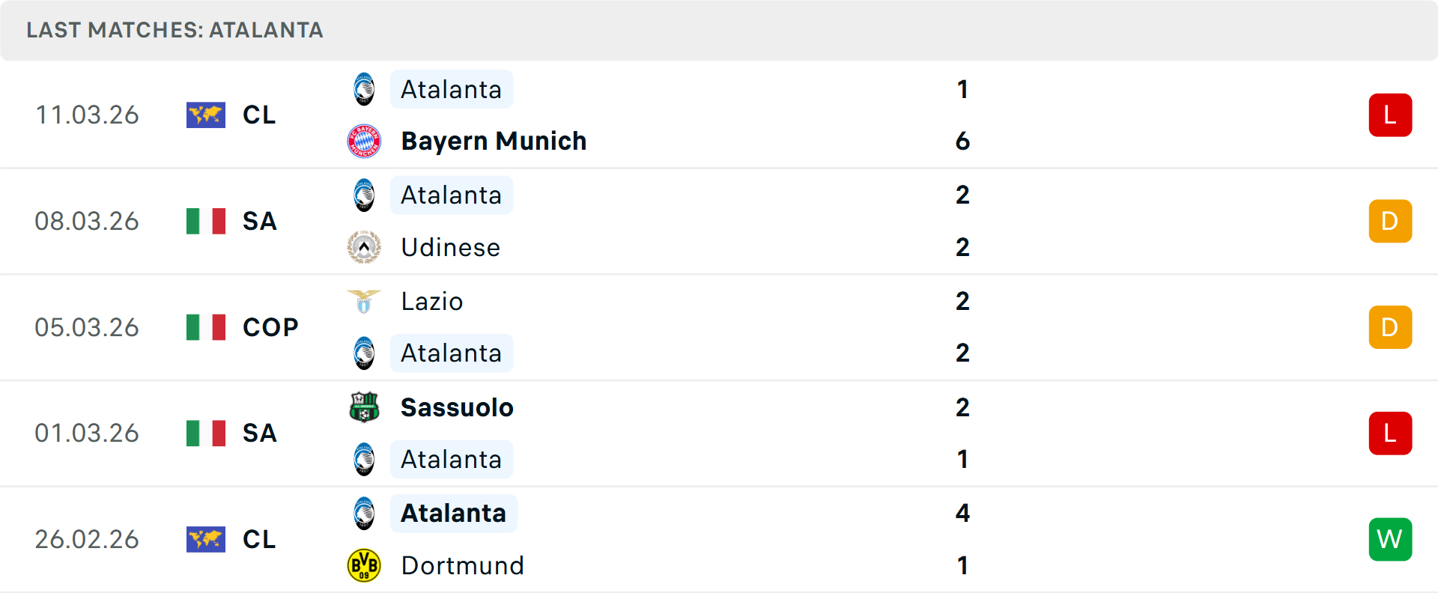Click Champions League flag icon dated 11.03.26
Image resolution: width=1438 pixels, height=593 pixels.
pos(206,115)
